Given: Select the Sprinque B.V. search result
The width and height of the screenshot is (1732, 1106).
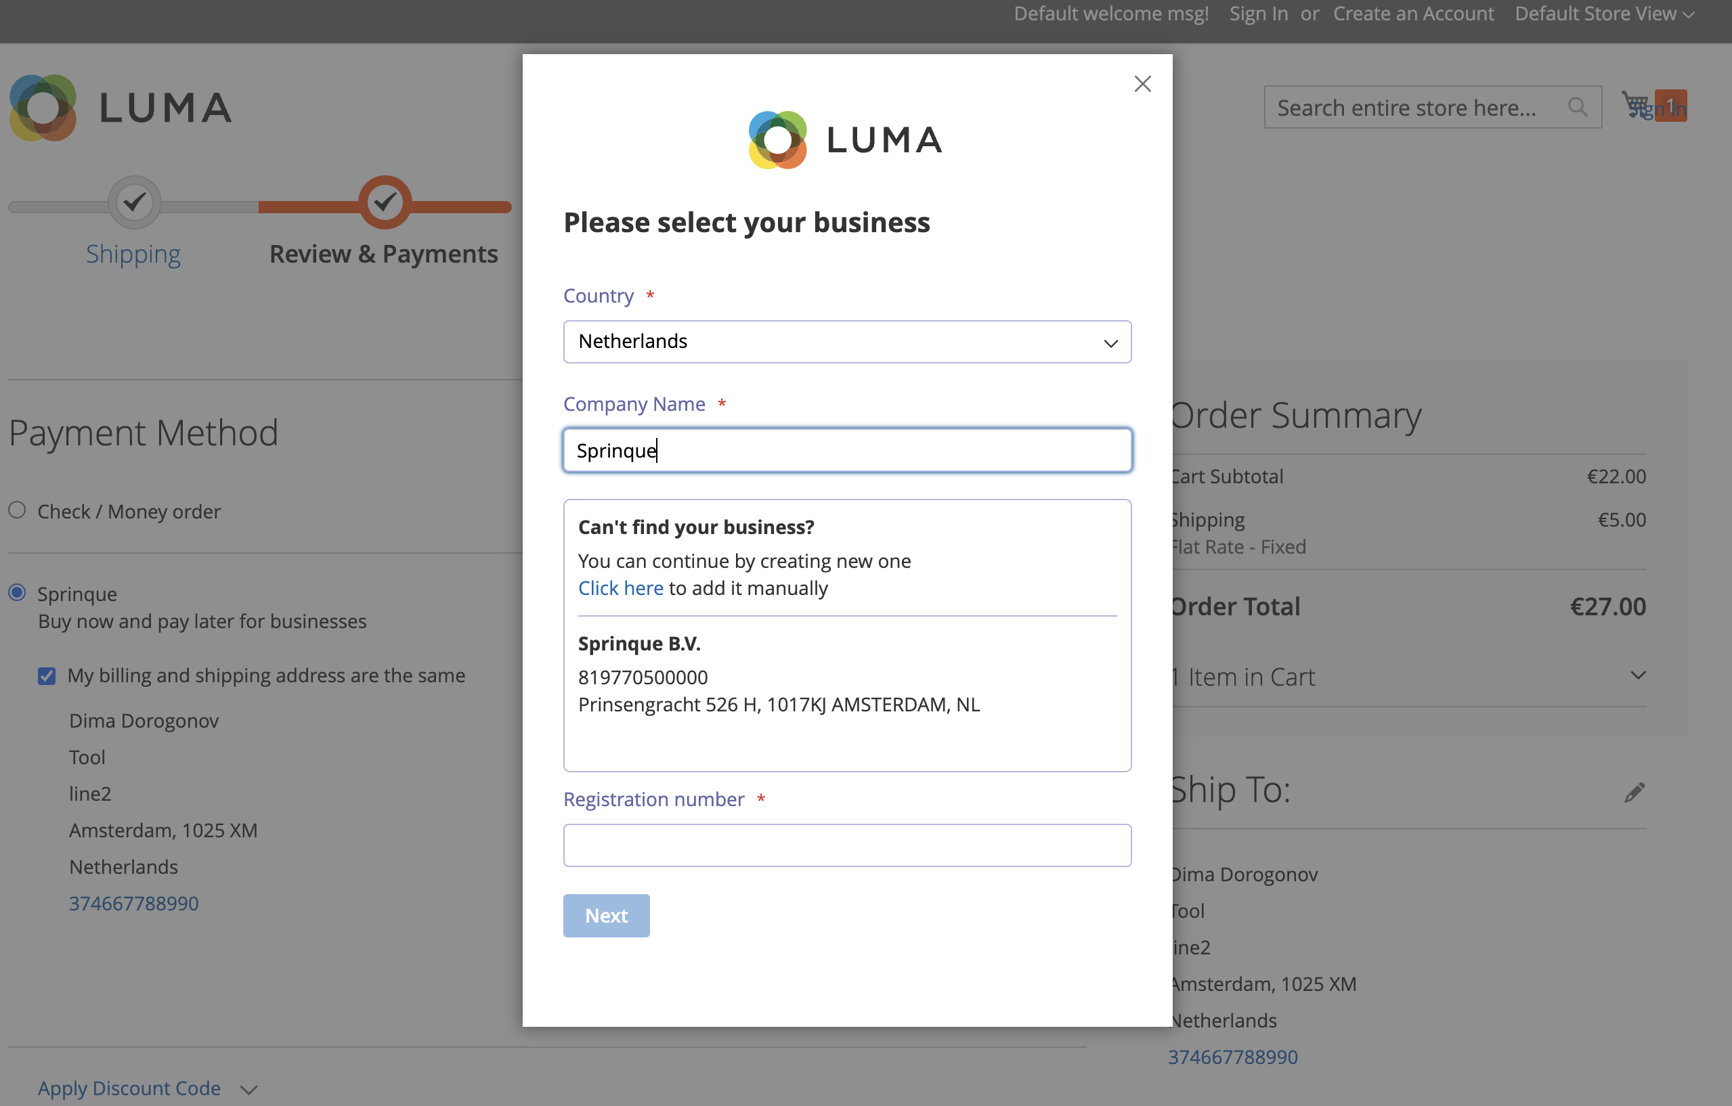Looking at the screenshot, I should point(778,673).
